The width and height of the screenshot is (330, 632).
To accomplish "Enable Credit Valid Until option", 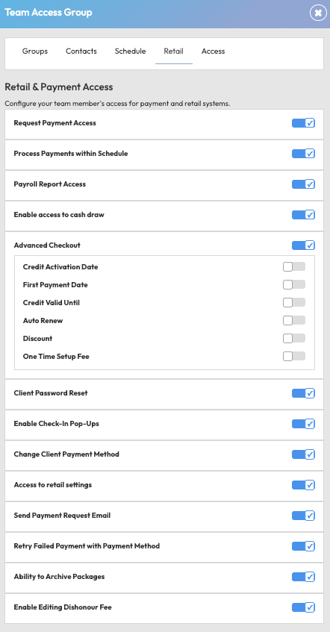I will click(294, 303).
